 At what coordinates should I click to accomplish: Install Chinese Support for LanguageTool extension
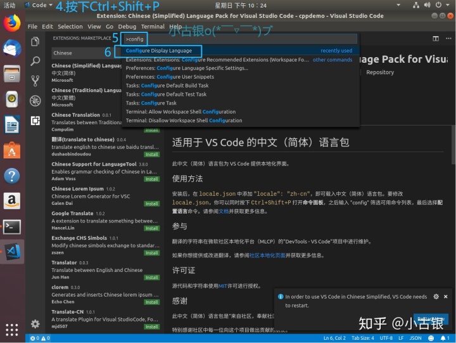[152, 179]
